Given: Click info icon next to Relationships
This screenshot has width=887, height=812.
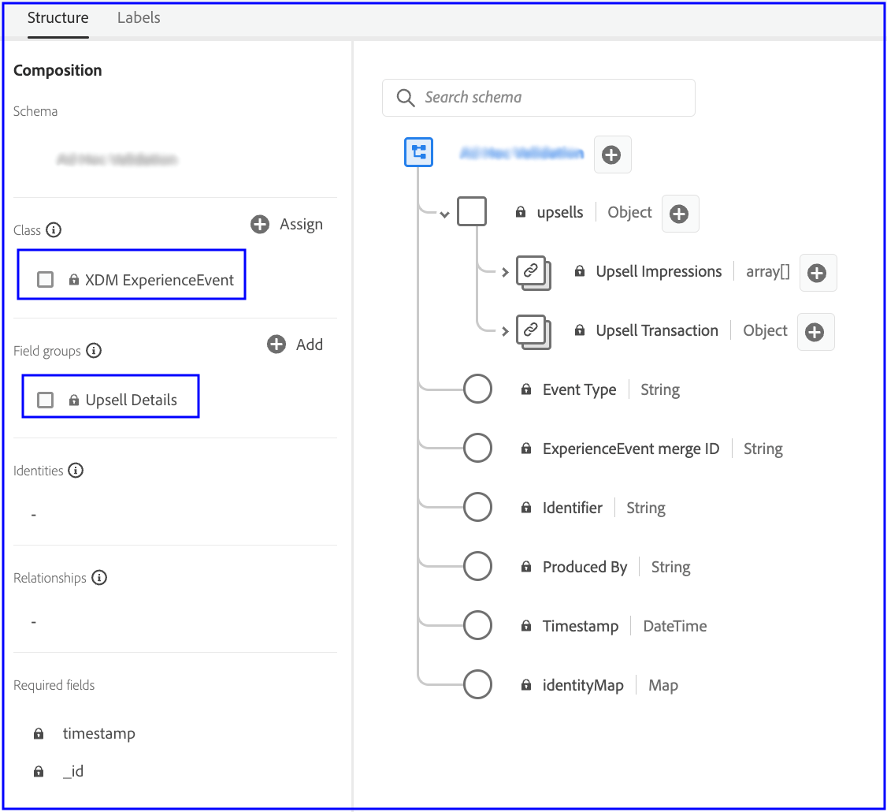Looking at the screenshot, I should point(99,578).
